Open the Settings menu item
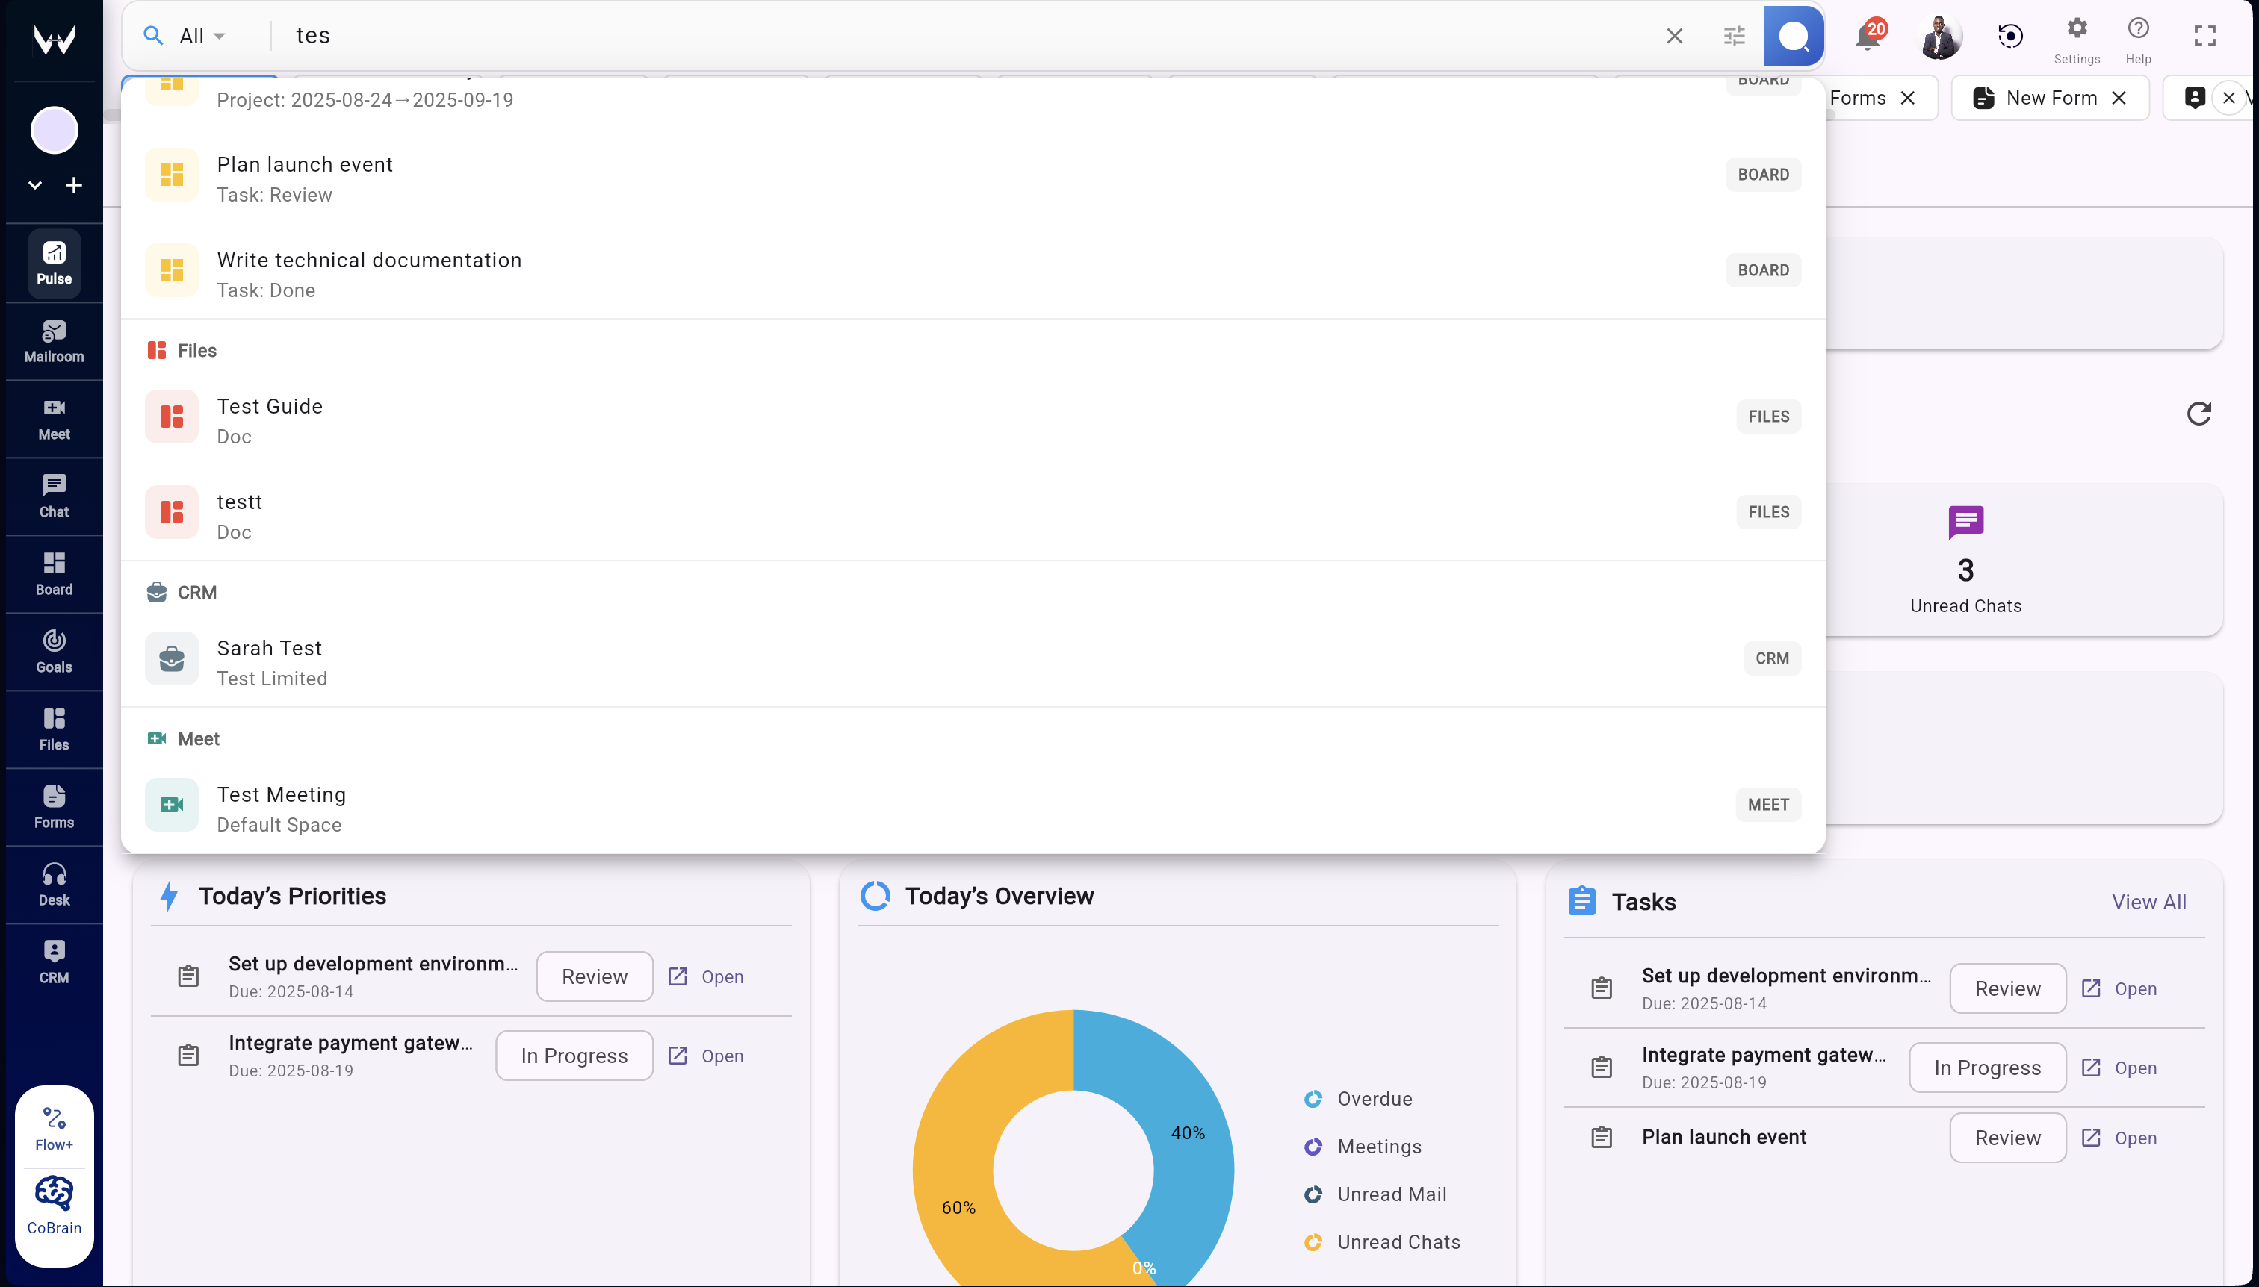This screenshot has height=1287, width=2259. pos(2076,35)
